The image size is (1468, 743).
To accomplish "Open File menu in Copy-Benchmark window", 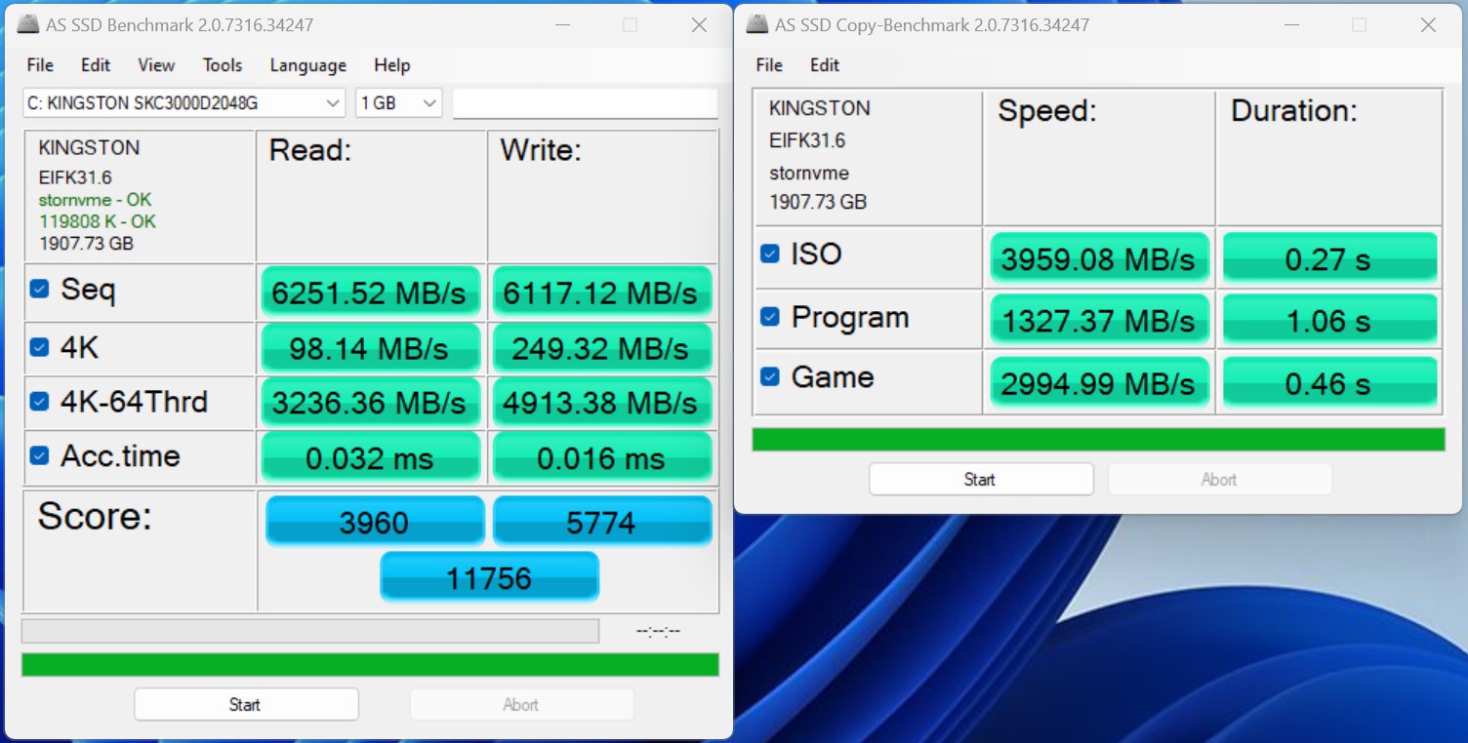I will pos(769,65).
